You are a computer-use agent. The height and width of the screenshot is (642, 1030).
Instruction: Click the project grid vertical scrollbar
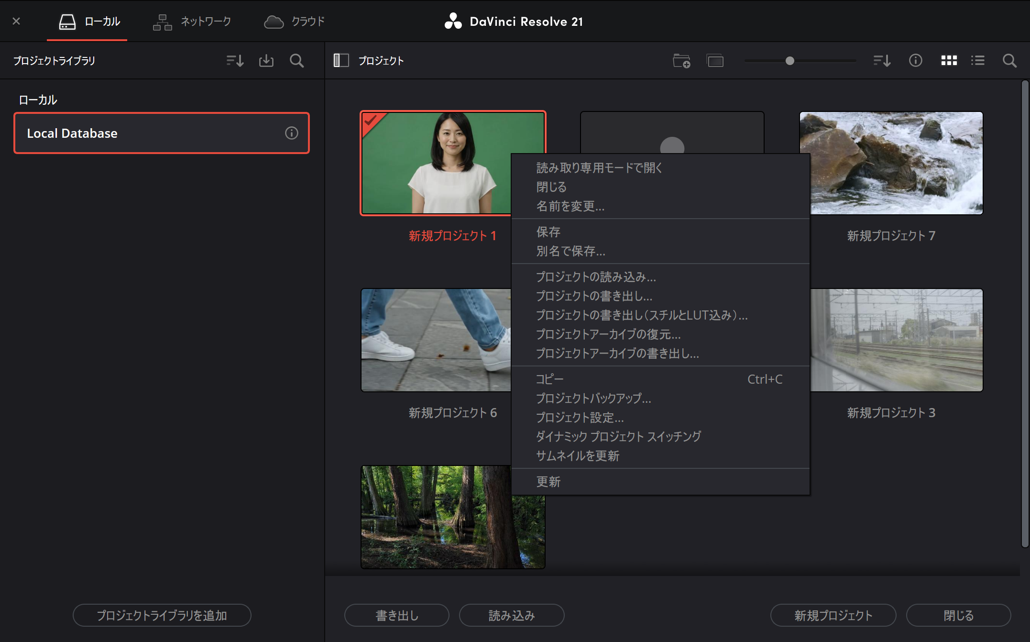pyautogui.click(x=1024, y=313)
